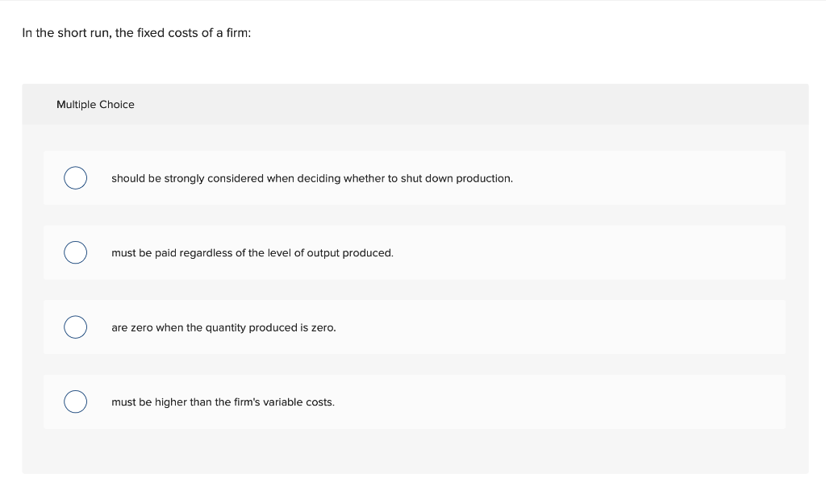
Task: Pick radio for 'must be higher than' option
Action: tap(75, 402)
